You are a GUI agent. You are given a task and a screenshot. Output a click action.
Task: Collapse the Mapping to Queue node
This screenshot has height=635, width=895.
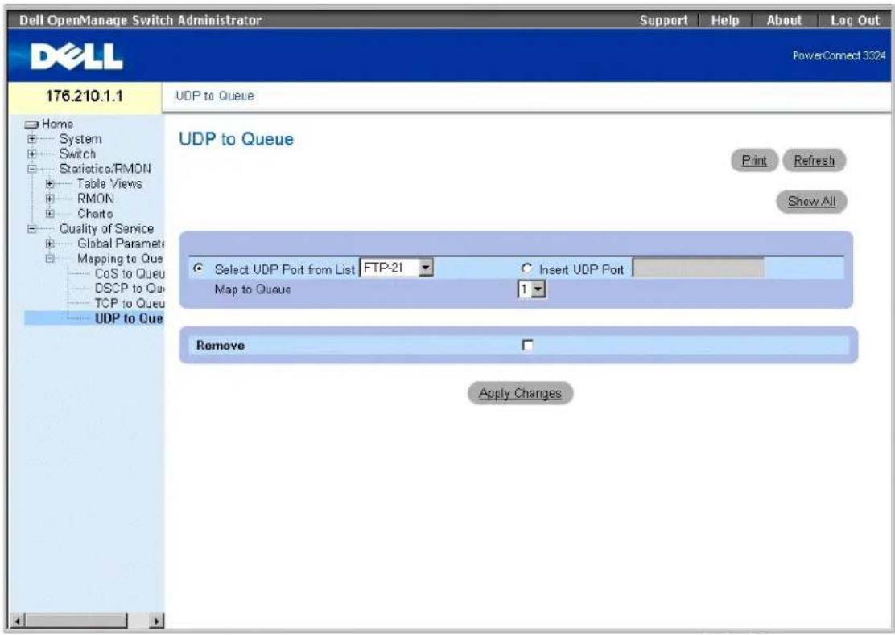point(50,258)
